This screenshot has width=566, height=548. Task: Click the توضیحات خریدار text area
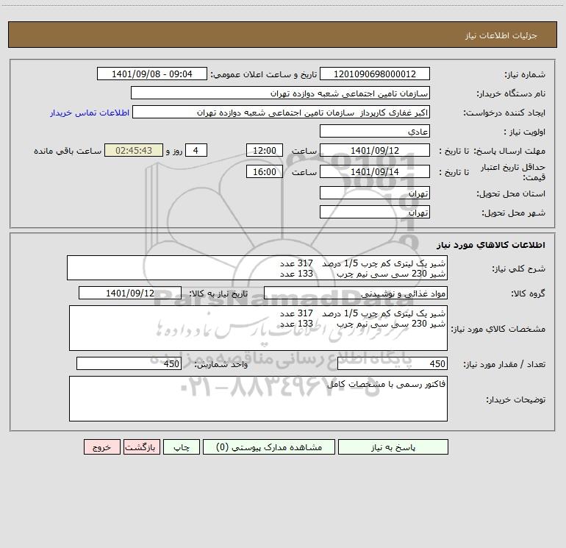coord(258,399)
